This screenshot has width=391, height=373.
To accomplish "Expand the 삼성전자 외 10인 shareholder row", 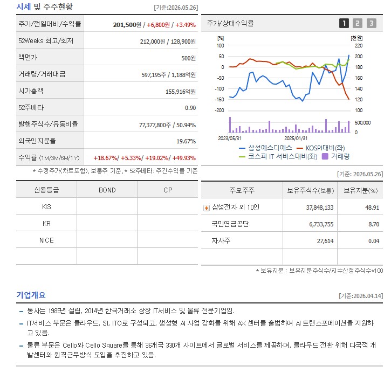I will click(207, 208).
